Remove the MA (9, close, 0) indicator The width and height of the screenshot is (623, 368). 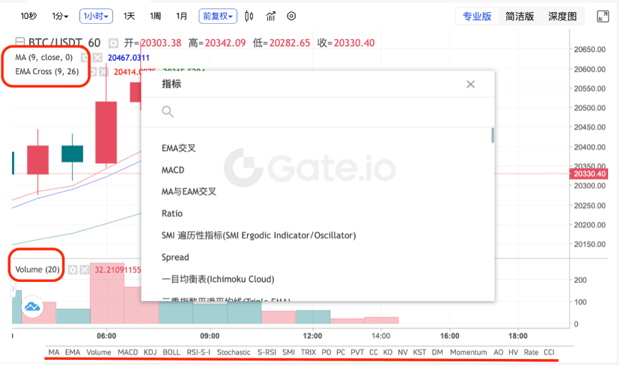(97, 57)
